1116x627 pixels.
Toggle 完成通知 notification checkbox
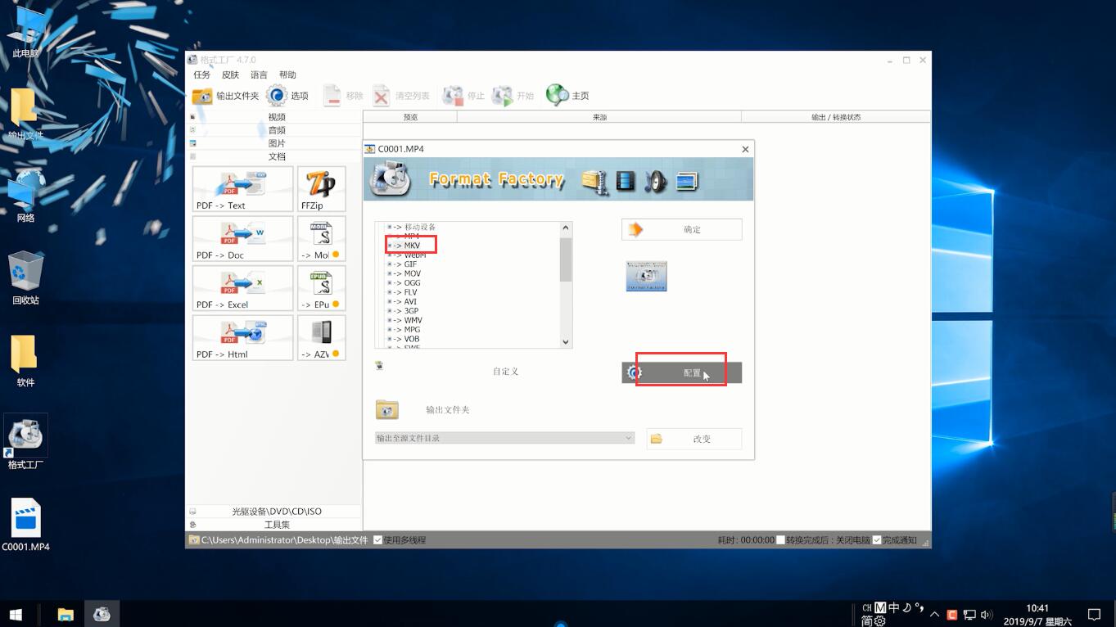pyautogui.click(x=877, y=540)
